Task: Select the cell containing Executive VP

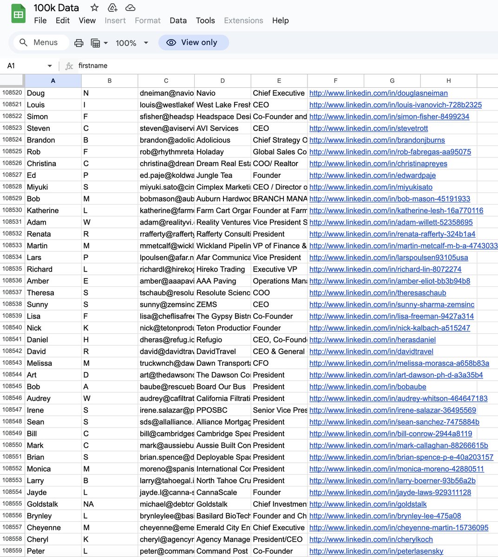Action: pos(279,269)
